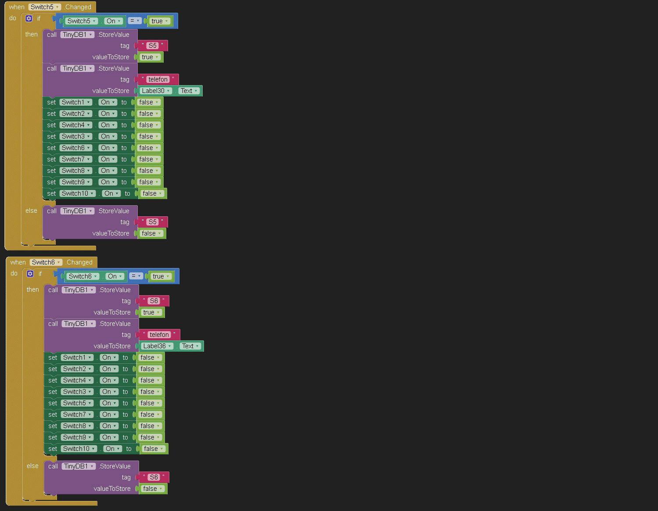Edit 'S5' tag text in Switch5 then branch

point(152,46)
